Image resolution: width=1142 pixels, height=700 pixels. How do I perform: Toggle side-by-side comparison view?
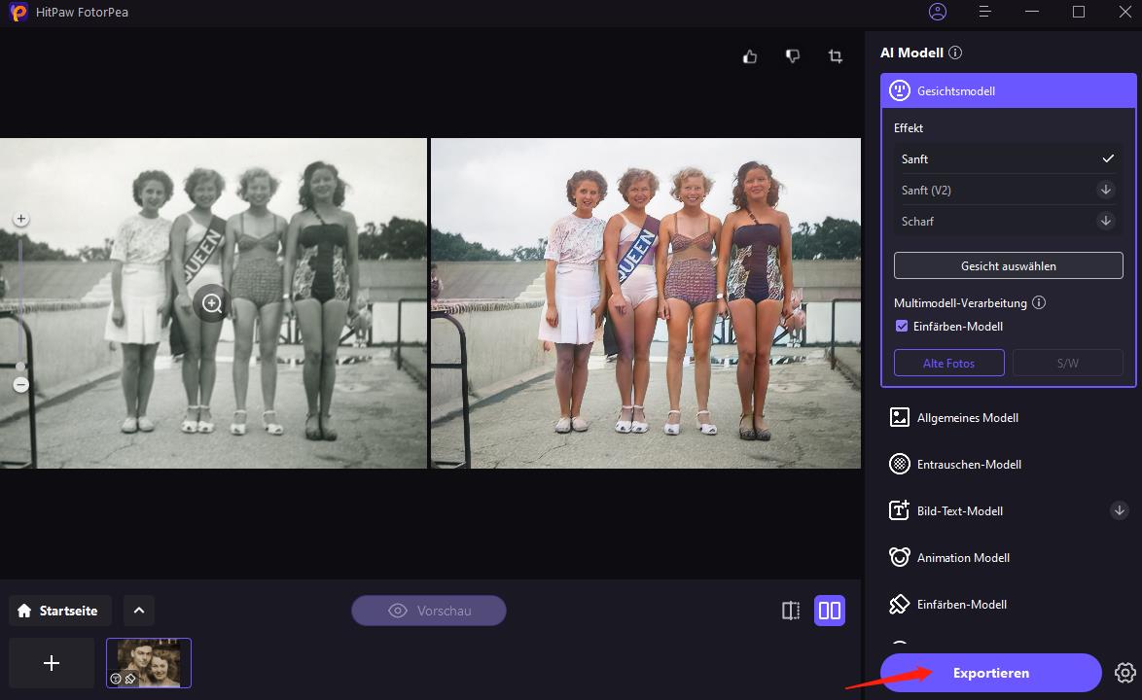(829, 610)
